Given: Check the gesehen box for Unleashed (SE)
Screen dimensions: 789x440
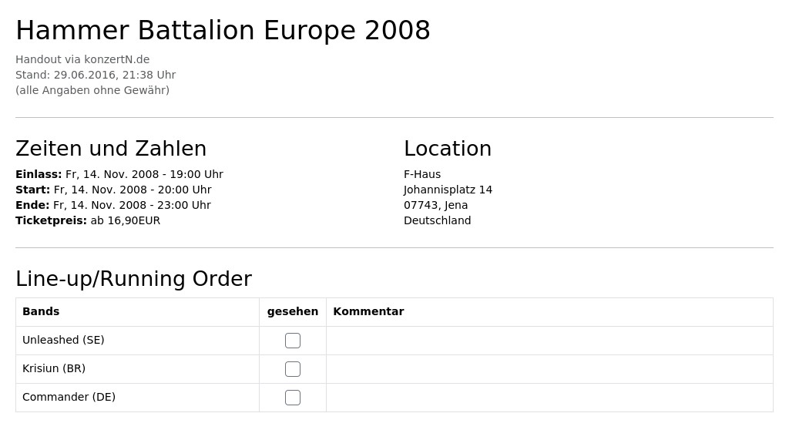Looking at the screenshot, I should click(x=292, y=341).
